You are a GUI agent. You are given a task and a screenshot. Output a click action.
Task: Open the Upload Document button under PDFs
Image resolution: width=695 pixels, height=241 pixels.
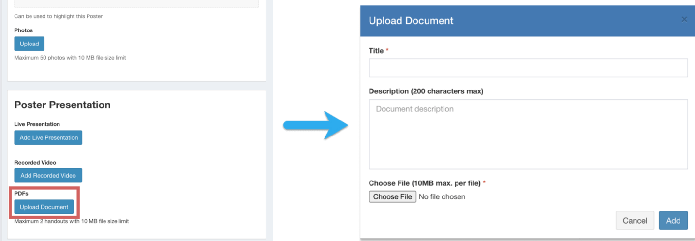44,207
